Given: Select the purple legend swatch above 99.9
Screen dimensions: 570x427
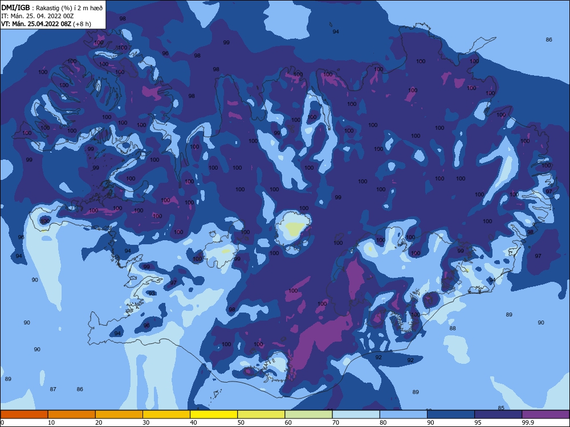Looking at the screenshot, I should [545, 414].
